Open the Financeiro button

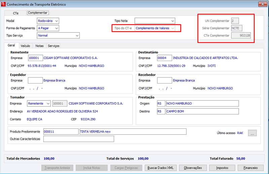point(251,168)
